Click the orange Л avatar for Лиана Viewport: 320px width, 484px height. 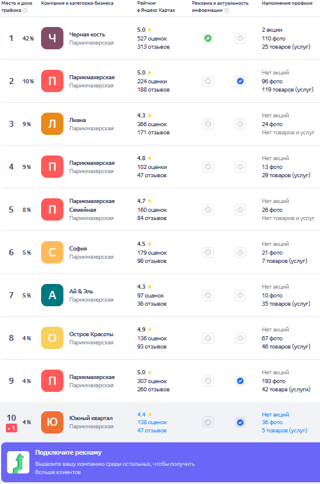[52, 124]
